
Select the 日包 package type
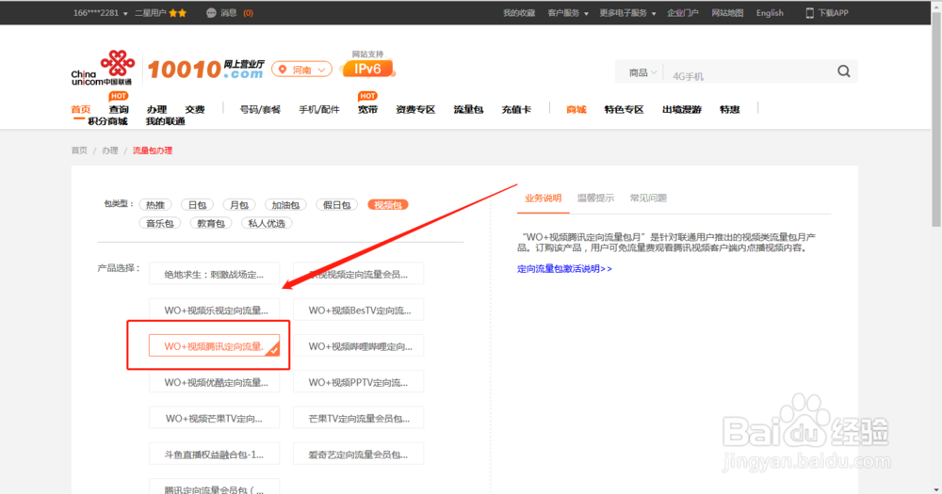click(197, 205)
